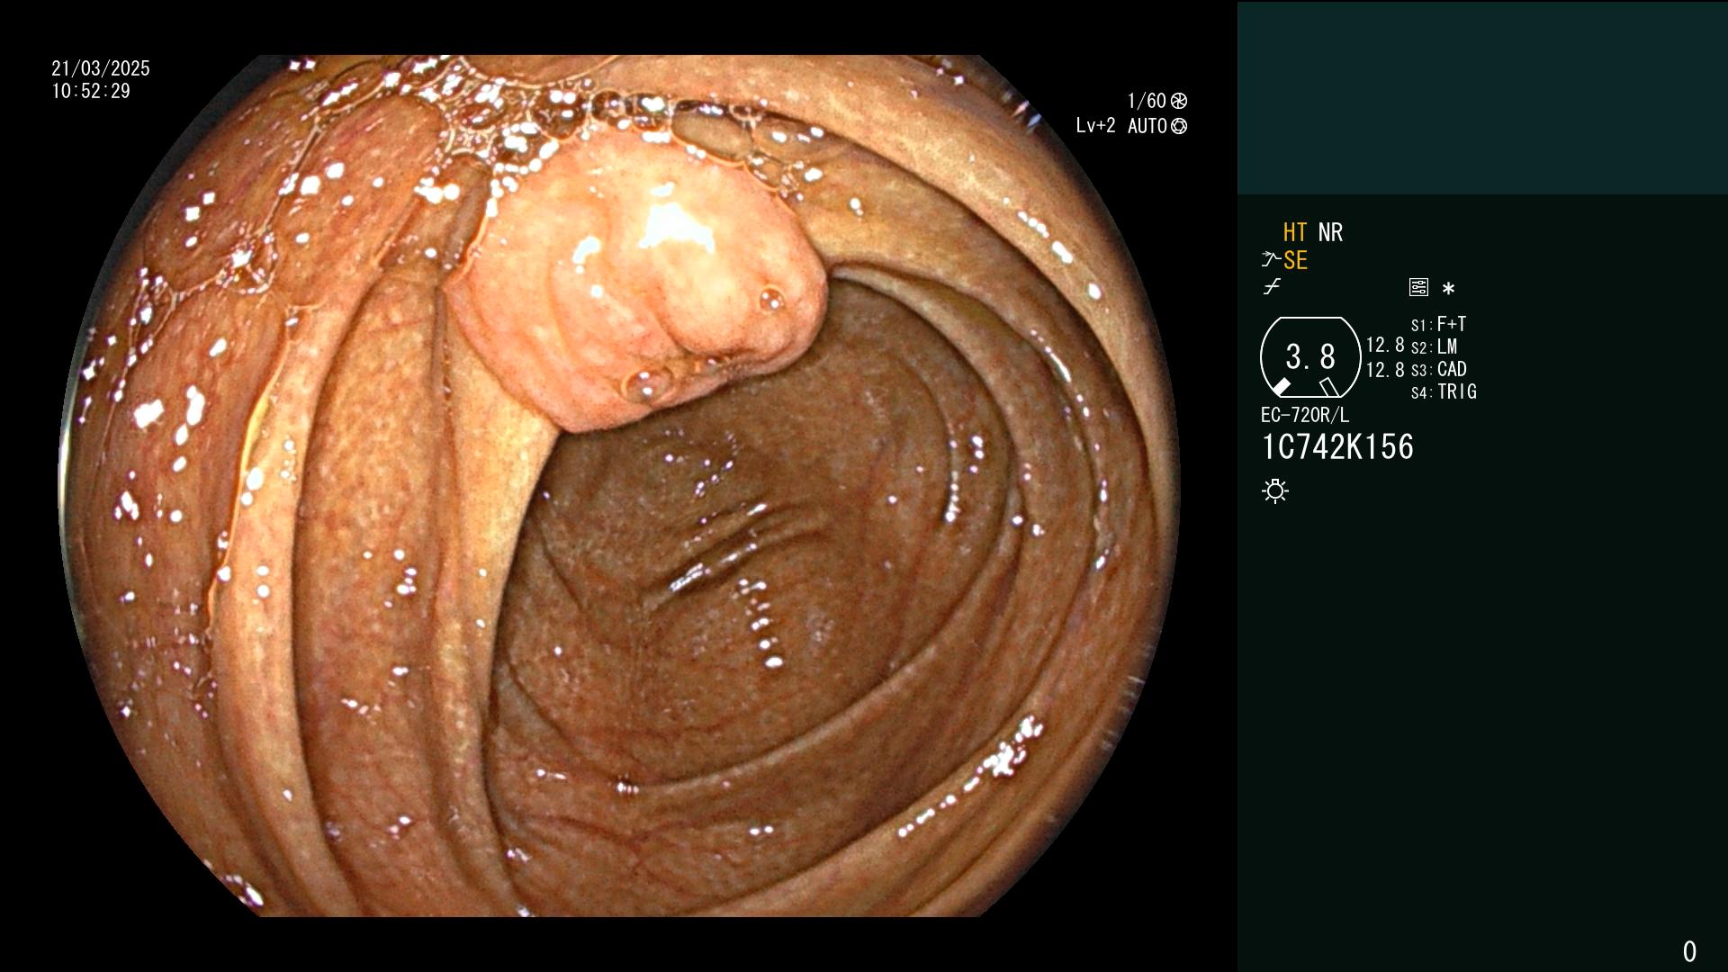The width and height of the screenshot is (1728, 972).
Task: Click the AUTO exposure mode text
Action: click(1147, 126)
